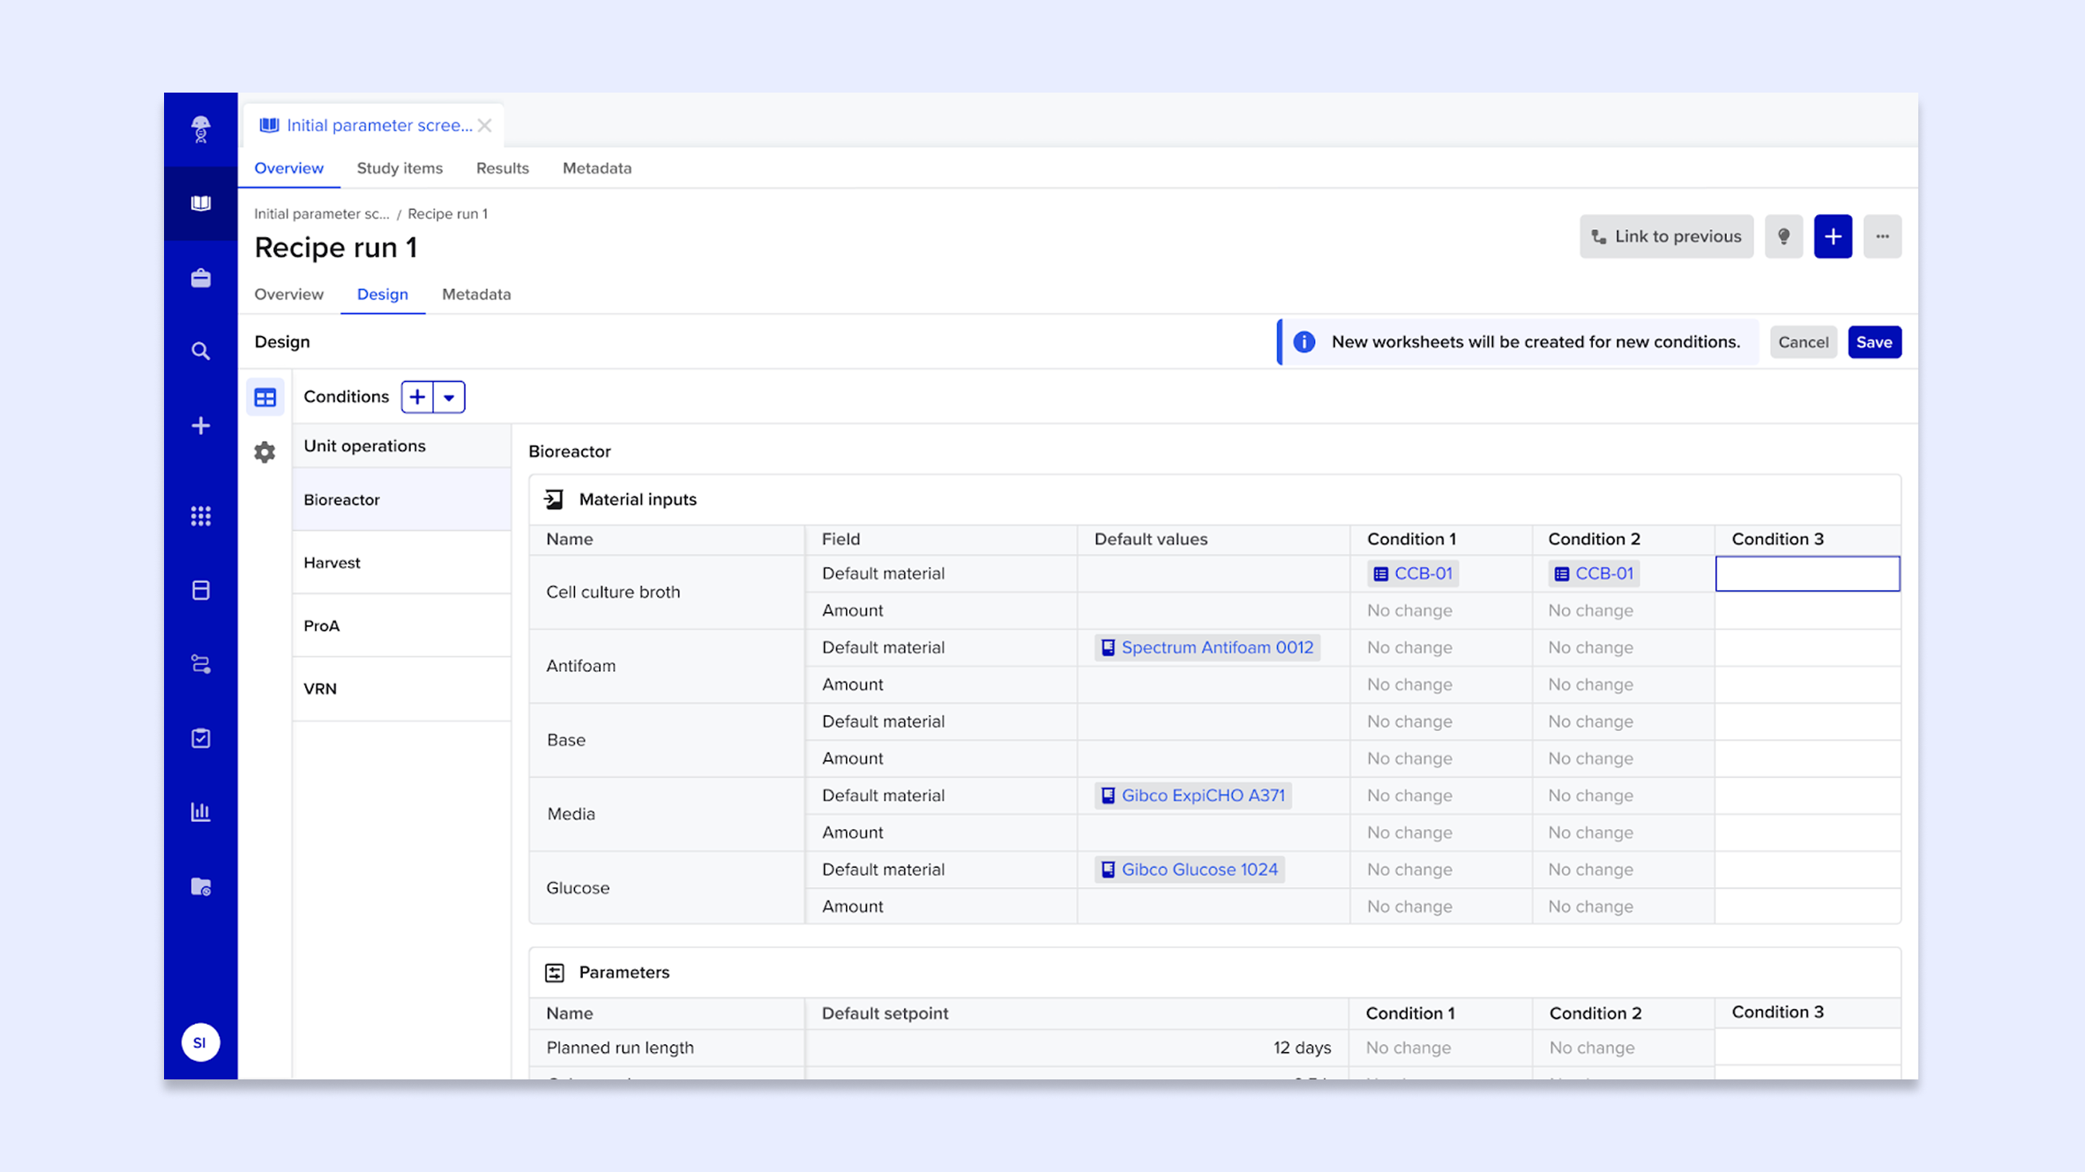Click the design settings gear icon
Viewport: 2085px width, 1172px height.
click(x=265, y=452)
